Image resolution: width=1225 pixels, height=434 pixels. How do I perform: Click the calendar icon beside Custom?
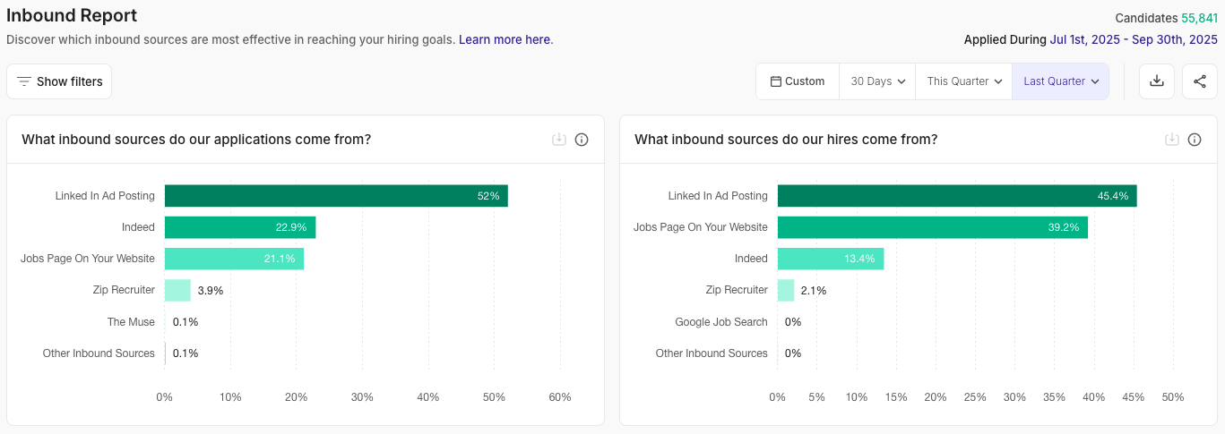click(x=776, y=81)
